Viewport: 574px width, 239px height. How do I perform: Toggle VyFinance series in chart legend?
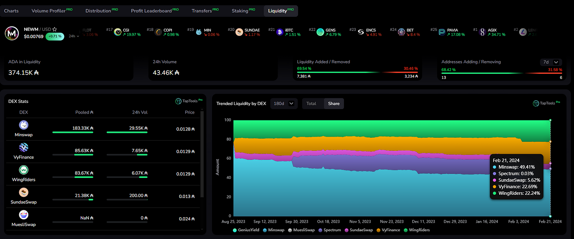(x=388, y=230)
